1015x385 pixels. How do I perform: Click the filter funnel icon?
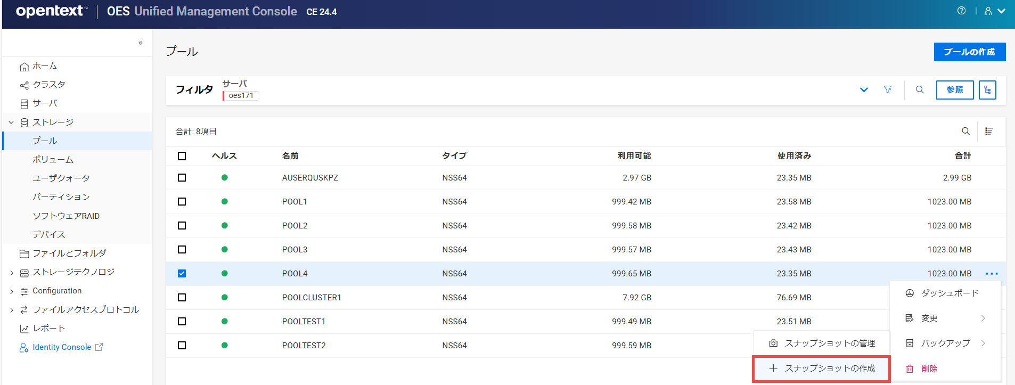888,89
